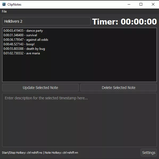Click the hotkey status text
The height and width of the screenshot is (159, 159).
[40, 153]
